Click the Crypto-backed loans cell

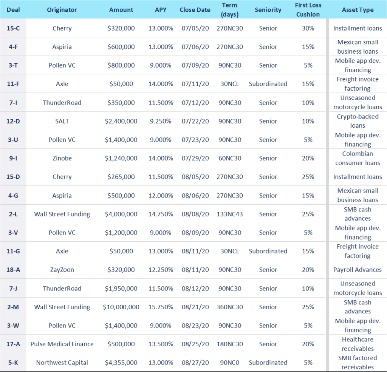pyautogui.click(x=358, y=121)
